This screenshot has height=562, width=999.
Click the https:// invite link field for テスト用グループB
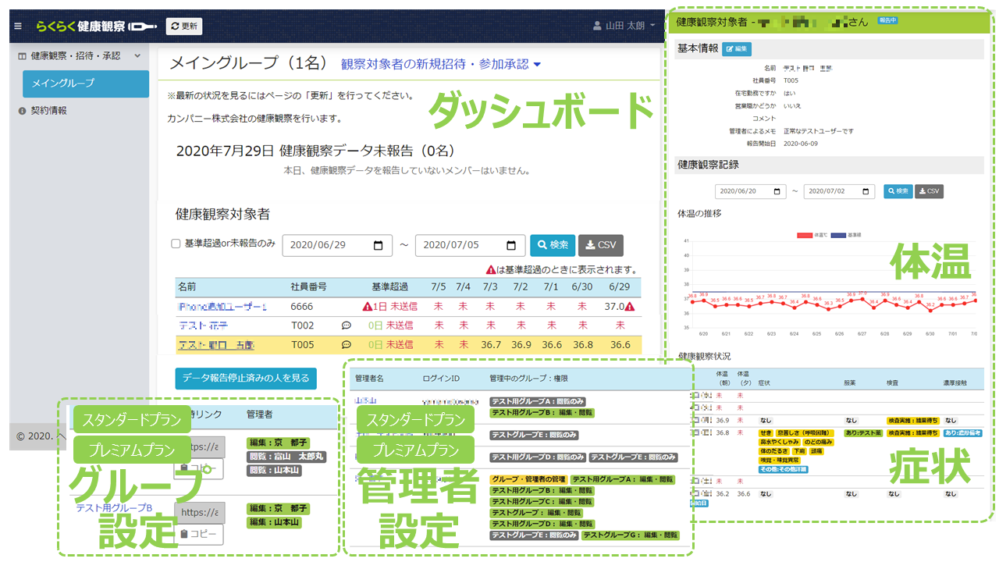(198, 513)
